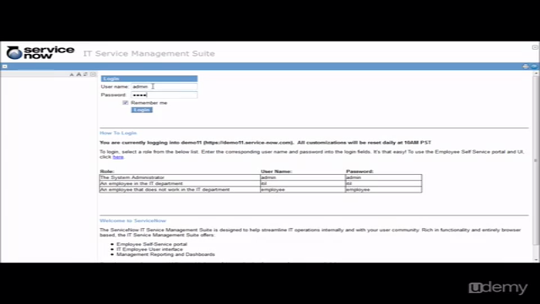Screen dimensions: 540x304
Task: Click the scrollbar up arrow
Action: (536, 73)
